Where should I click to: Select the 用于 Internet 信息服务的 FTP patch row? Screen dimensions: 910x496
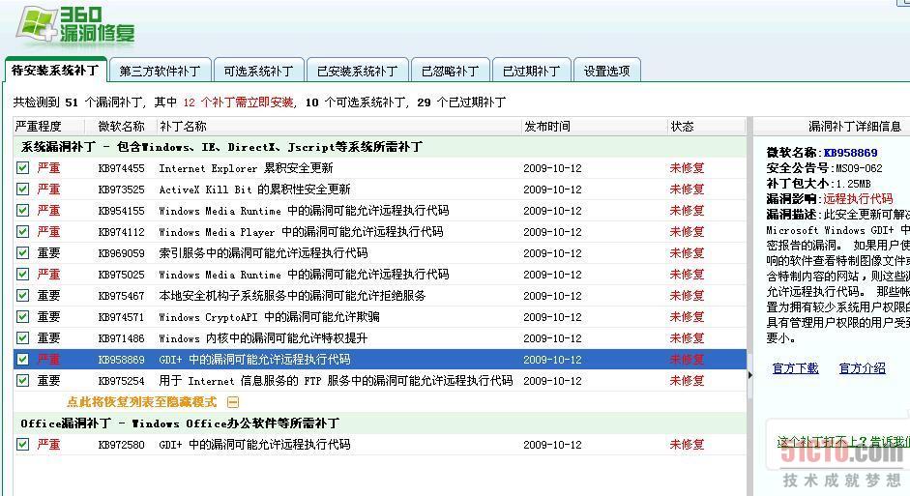(380, 381)
